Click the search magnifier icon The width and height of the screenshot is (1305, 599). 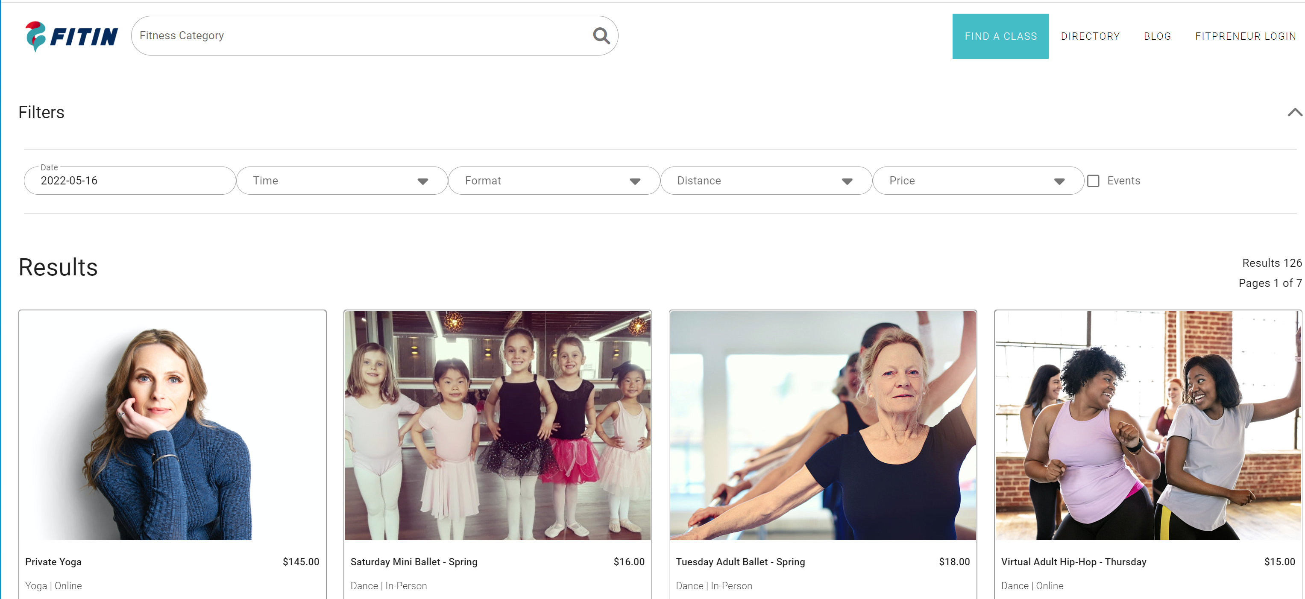point(601,36)
